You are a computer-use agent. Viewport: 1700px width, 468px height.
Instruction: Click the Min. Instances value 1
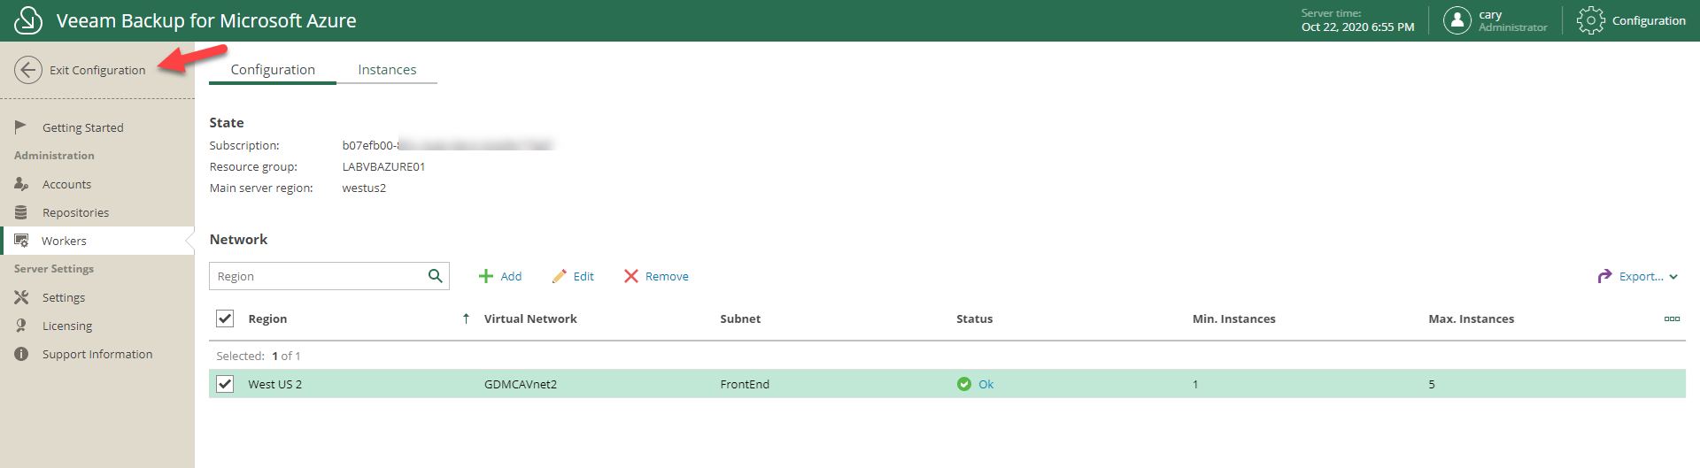1195,384
